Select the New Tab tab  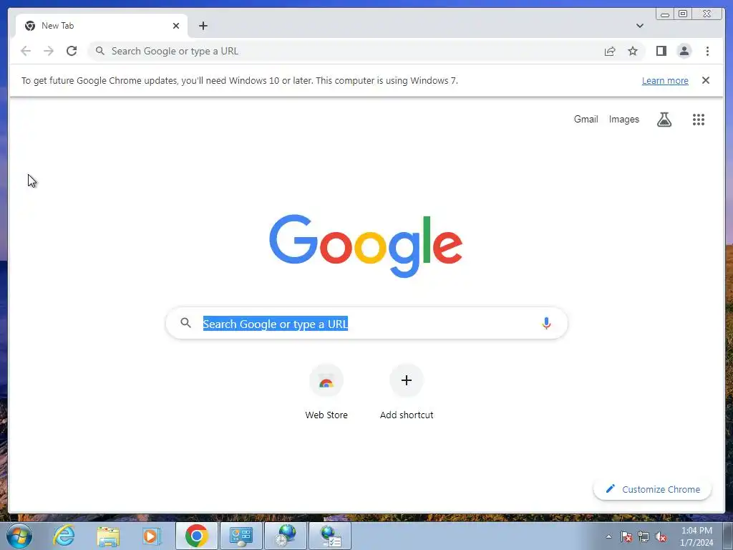[x=102, y=26]
